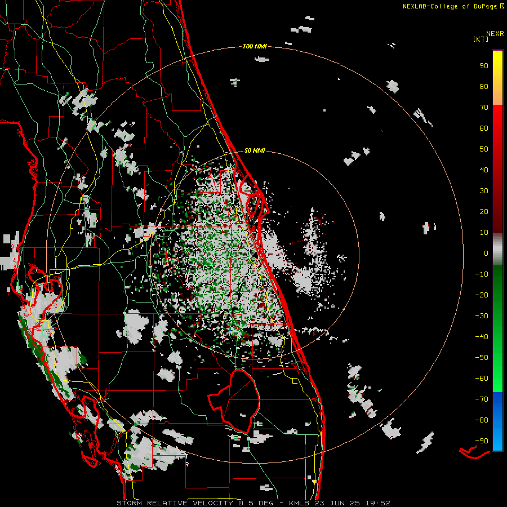The height and width of the screenshot is (507, 507).
Task: Click the 30 value on the velocity scale
Action: coord(484,191)
